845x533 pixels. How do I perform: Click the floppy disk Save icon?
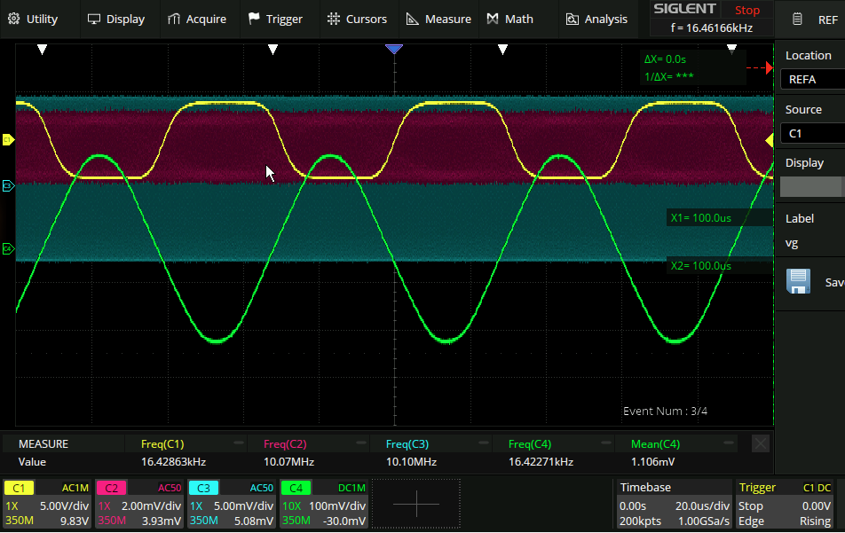[799, 281]
